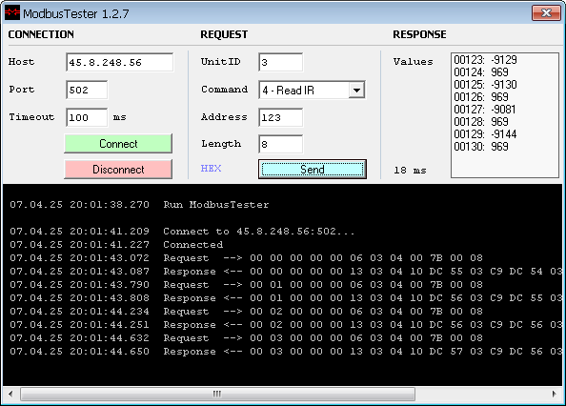Click the green Connect button

[x=118, y=144]
